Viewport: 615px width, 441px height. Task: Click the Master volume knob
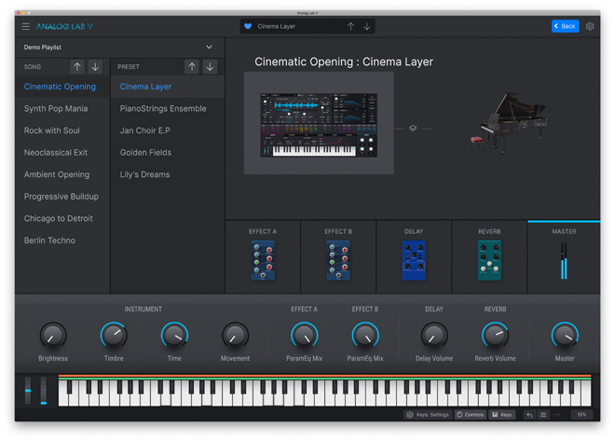[x=565, y=336]
